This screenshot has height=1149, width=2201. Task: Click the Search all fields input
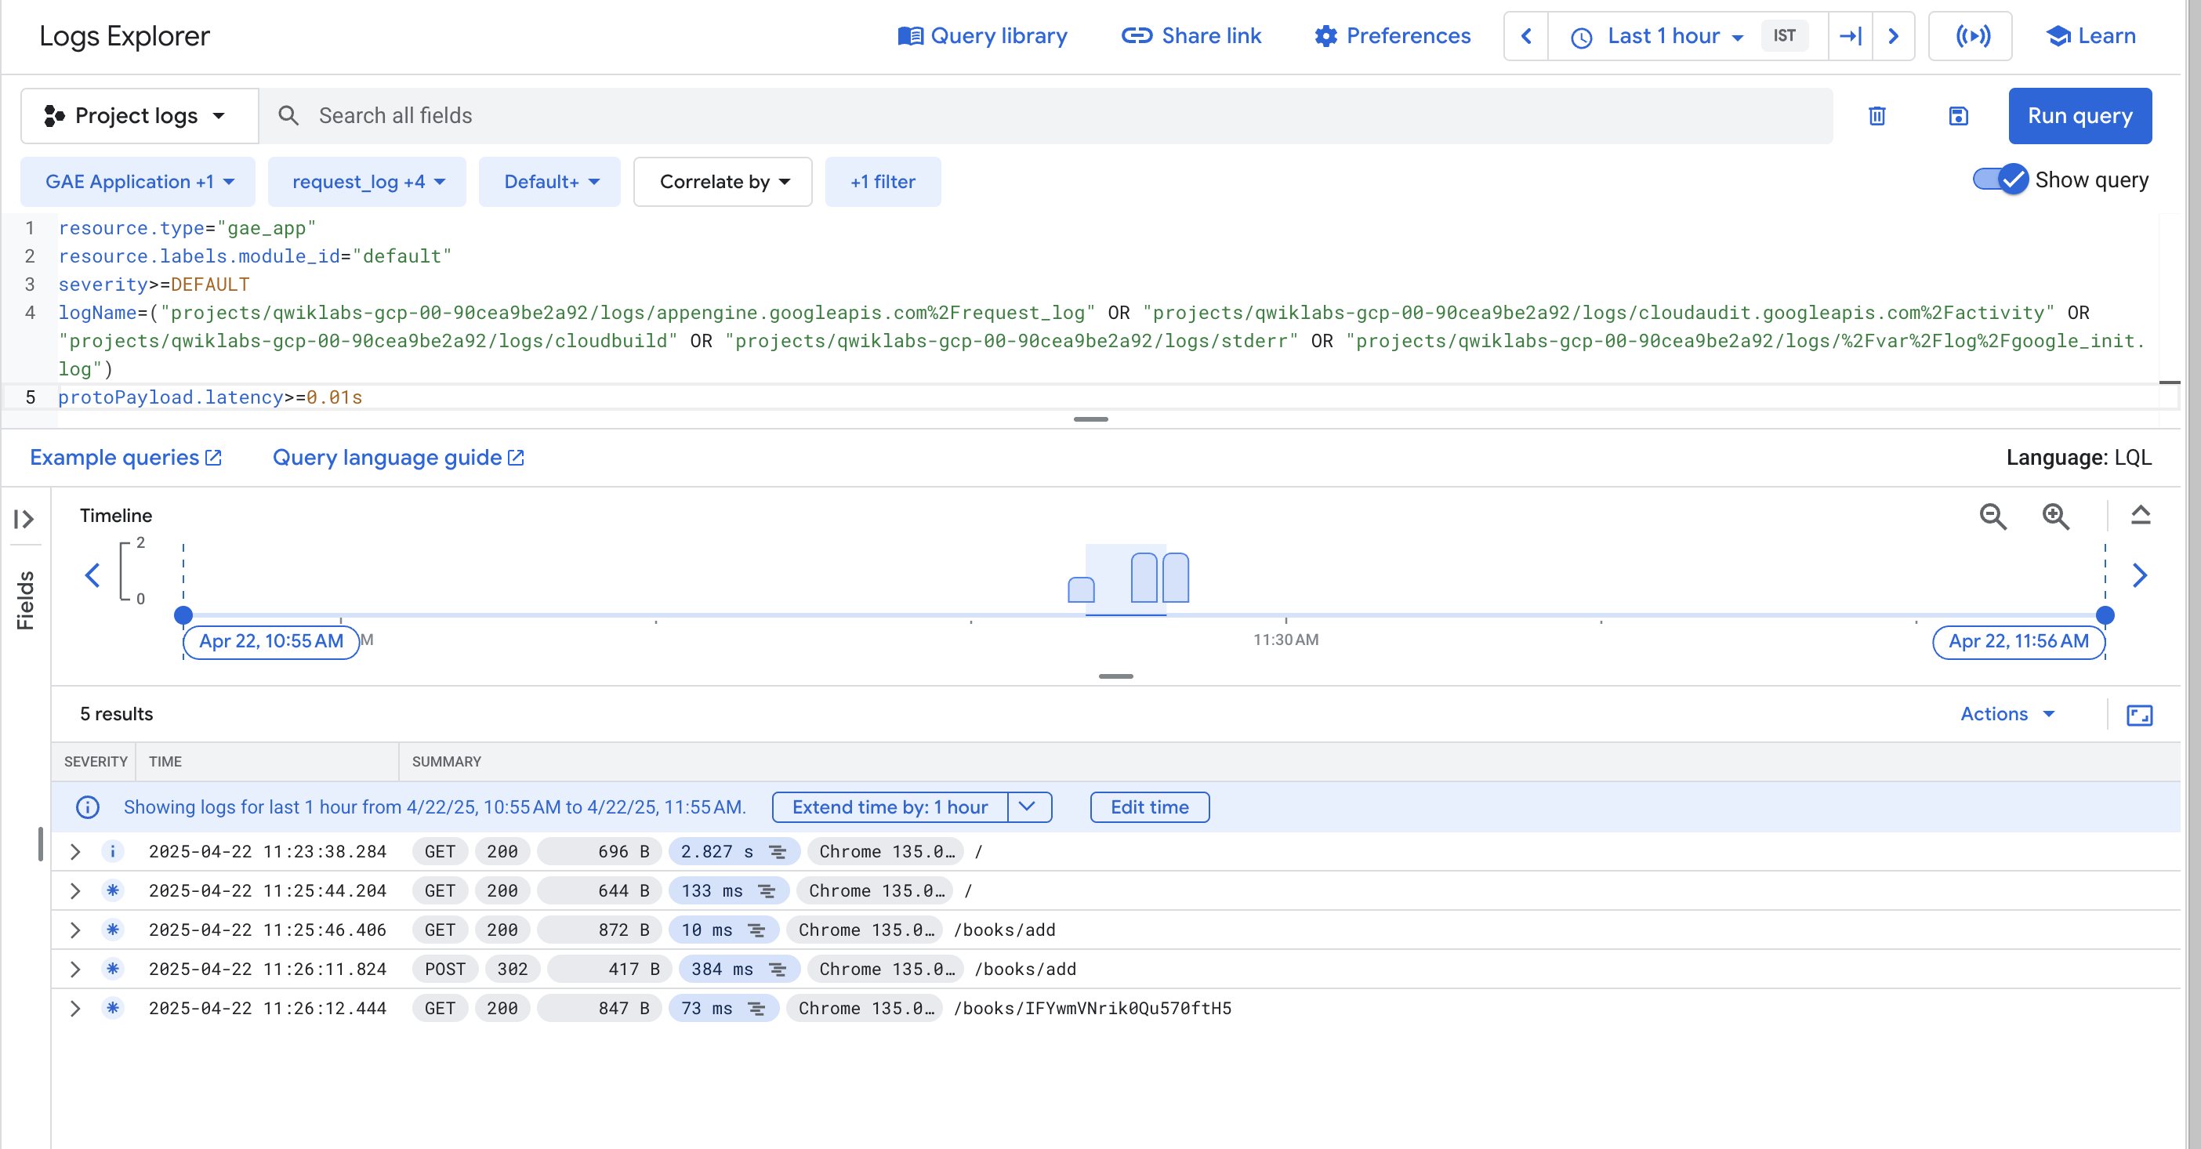(x=1046, y=115)
